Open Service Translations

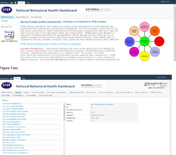point(106,92)
